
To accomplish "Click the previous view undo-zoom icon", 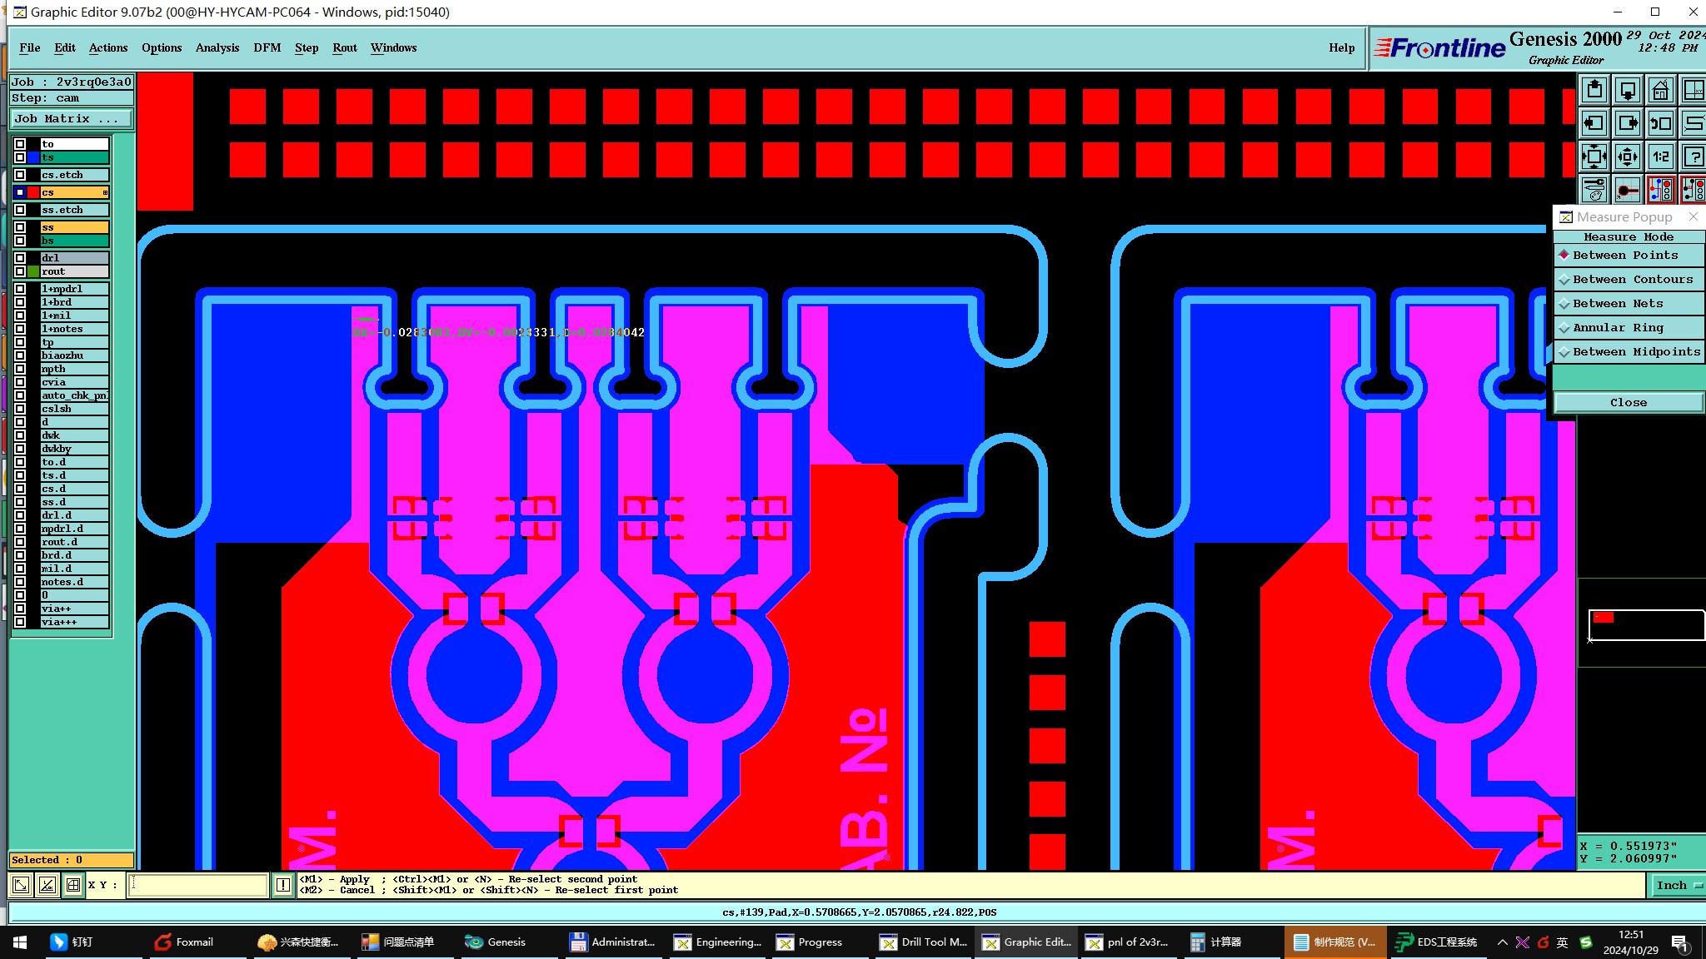I will pos(1660,123).
